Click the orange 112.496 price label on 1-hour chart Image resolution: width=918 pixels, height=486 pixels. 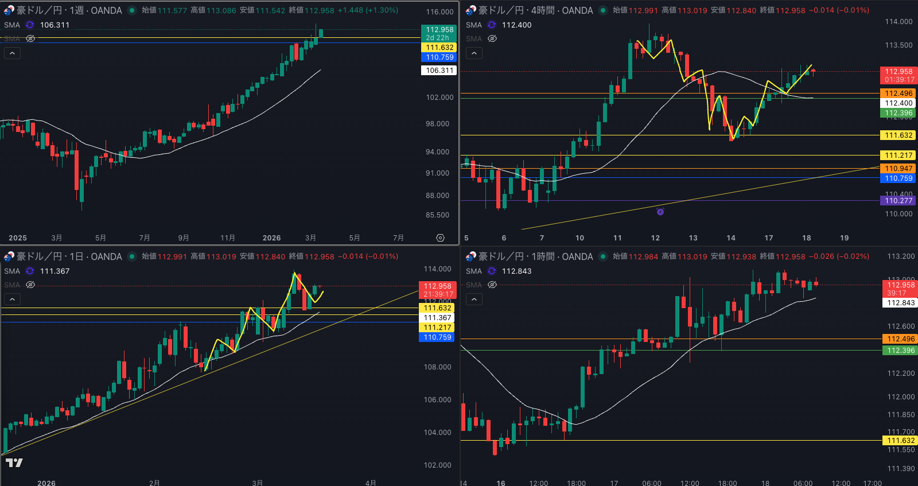pos(901,339)
